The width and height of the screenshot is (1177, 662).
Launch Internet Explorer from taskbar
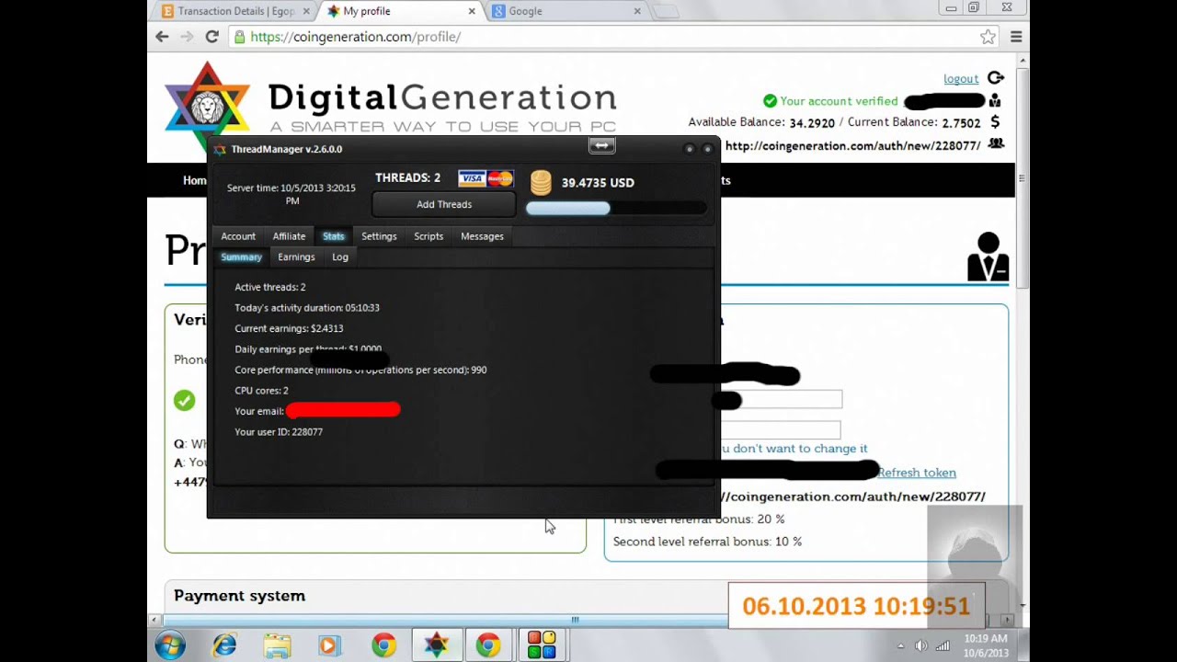click(224, 645)
